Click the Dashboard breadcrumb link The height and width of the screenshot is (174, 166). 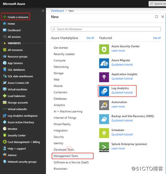tap(57, 11)
